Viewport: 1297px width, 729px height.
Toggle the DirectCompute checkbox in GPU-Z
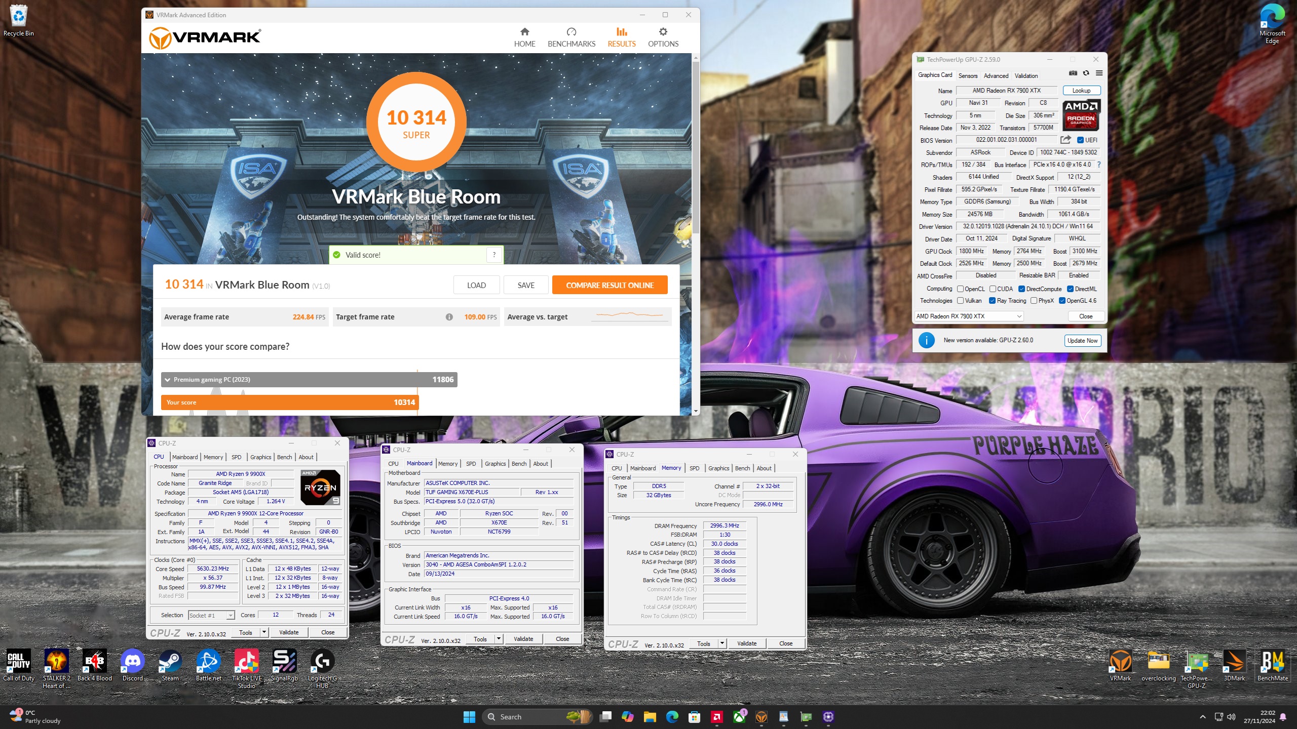point(1021,289)
